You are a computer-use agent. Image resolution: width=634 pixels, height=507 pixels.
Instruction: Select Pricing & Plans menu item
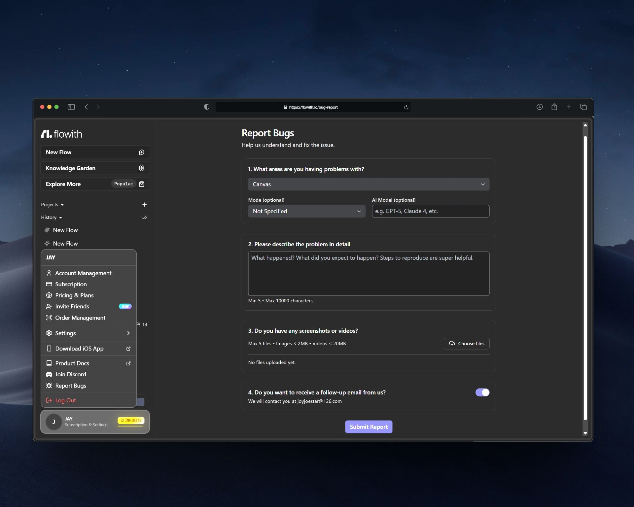click(x=74, y=295)
